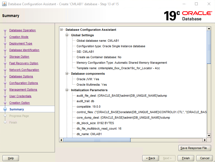The width and height of the screenshot is (215, 162).
Task: Select the audit_file_dest parameter row
Action: coord(122,96)
